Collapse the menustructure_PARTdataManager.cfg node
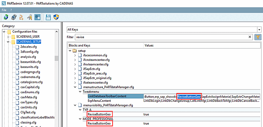 pos(75,87)
